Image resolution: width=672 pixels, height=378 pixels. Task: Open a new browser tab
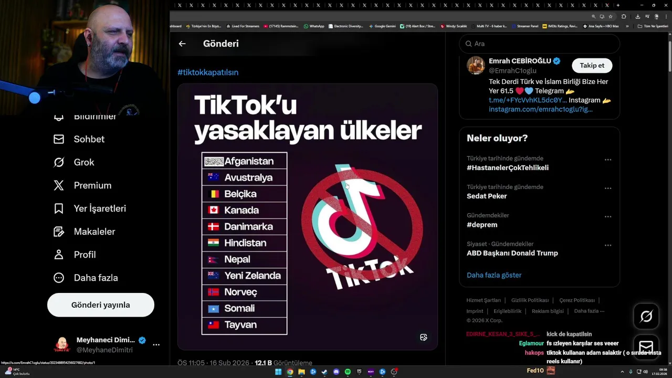(618, 5)
